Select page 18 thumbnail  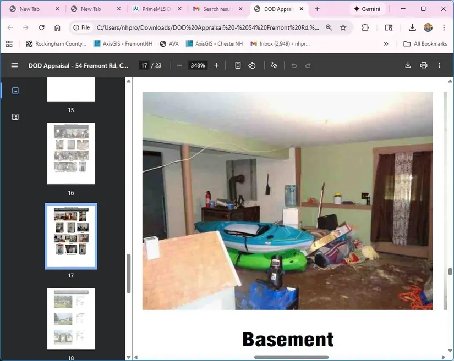coord(71,319)
